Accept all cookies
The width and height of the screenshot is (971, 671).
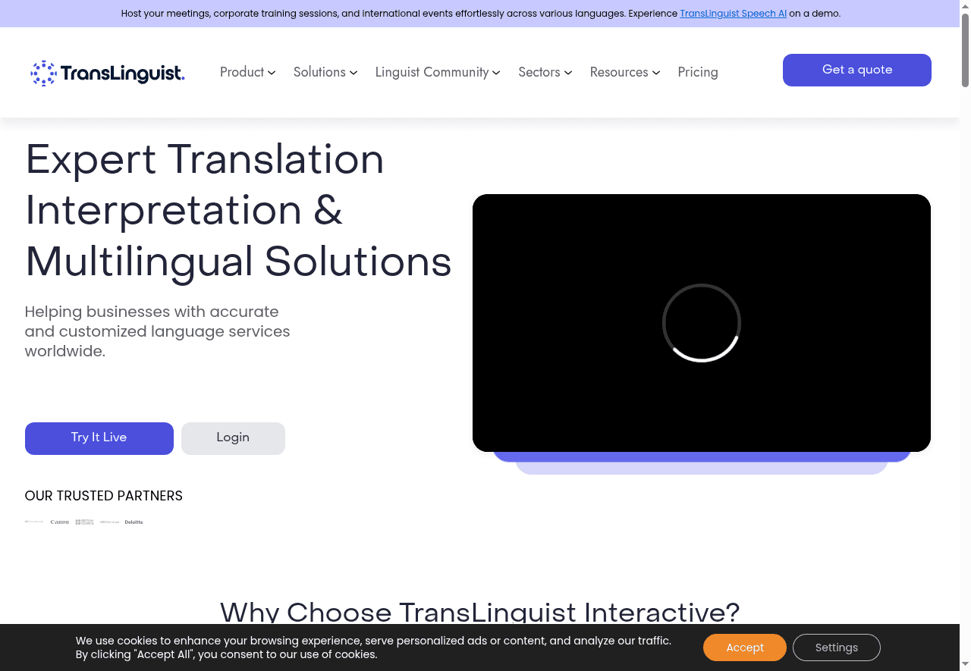click(744, 647)
